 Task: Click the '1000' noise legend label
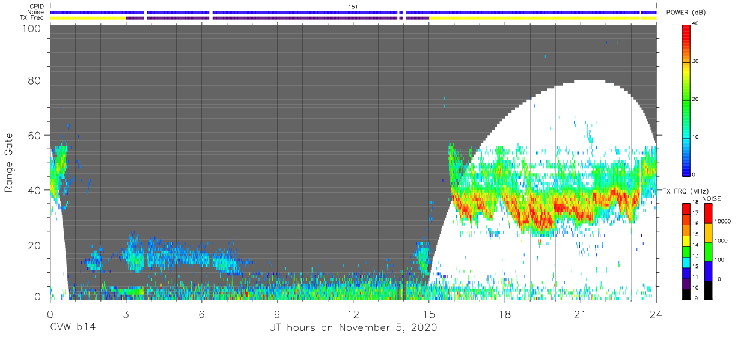(x=721, y=240)
